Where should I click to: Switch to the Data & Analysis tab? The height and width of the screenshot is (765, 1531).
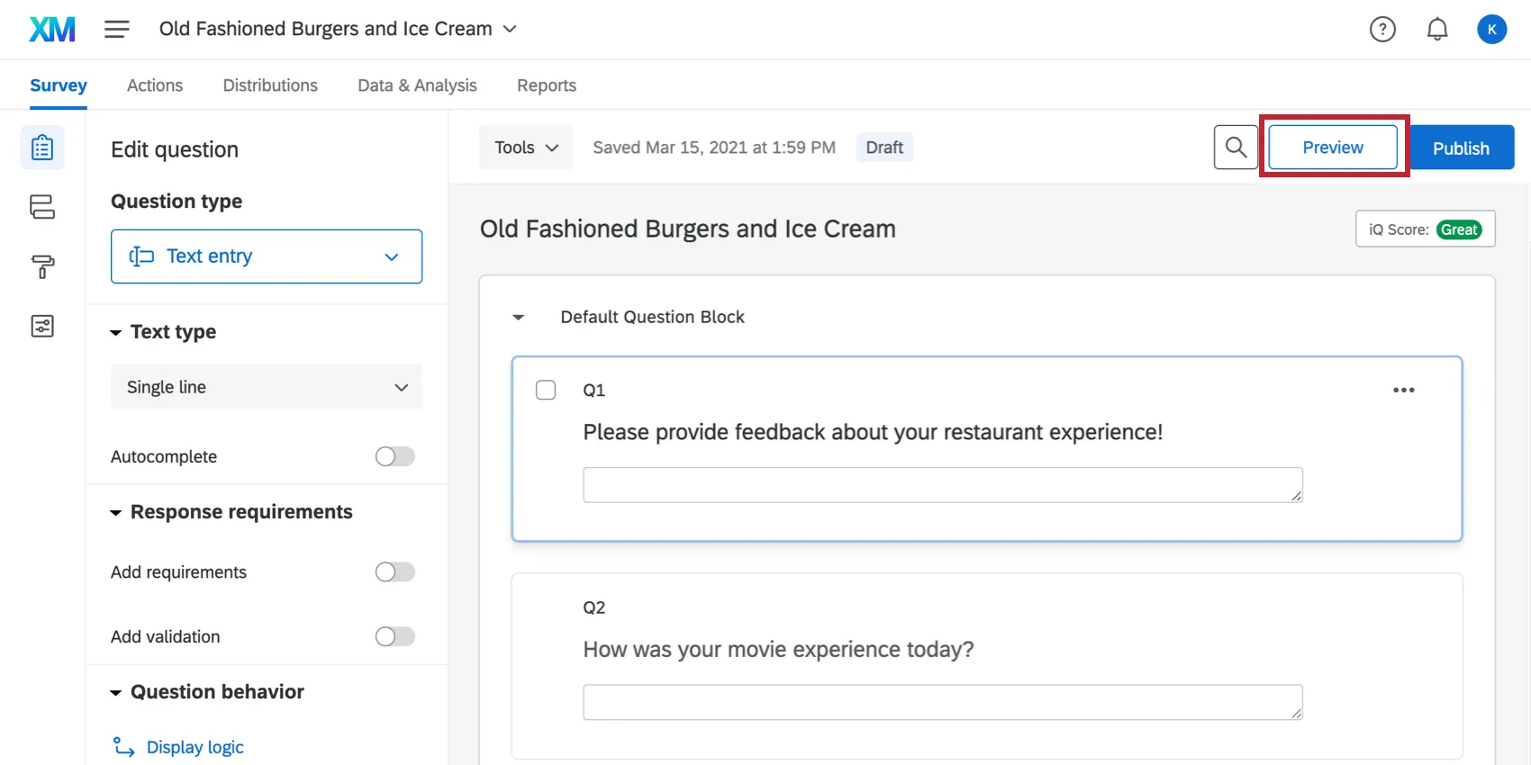tap(417, 85)
